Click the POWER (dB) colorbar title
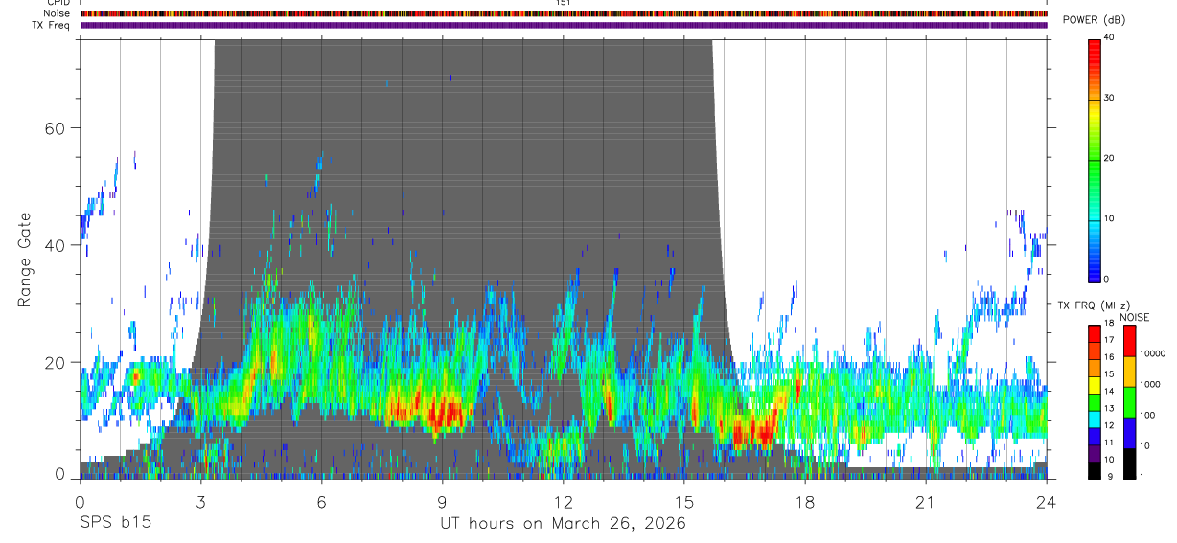 [x=1096, y=20]
